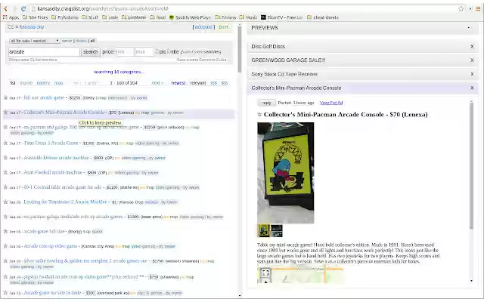Bookmark page with the address bar star
The image size is (484, 302).
(461, 8)
